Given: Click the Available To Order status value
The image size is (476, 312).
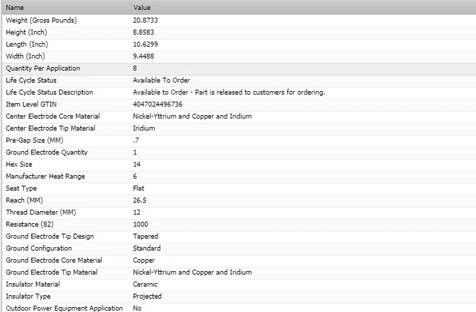Looking at the screenshot, I should point(161,80).
